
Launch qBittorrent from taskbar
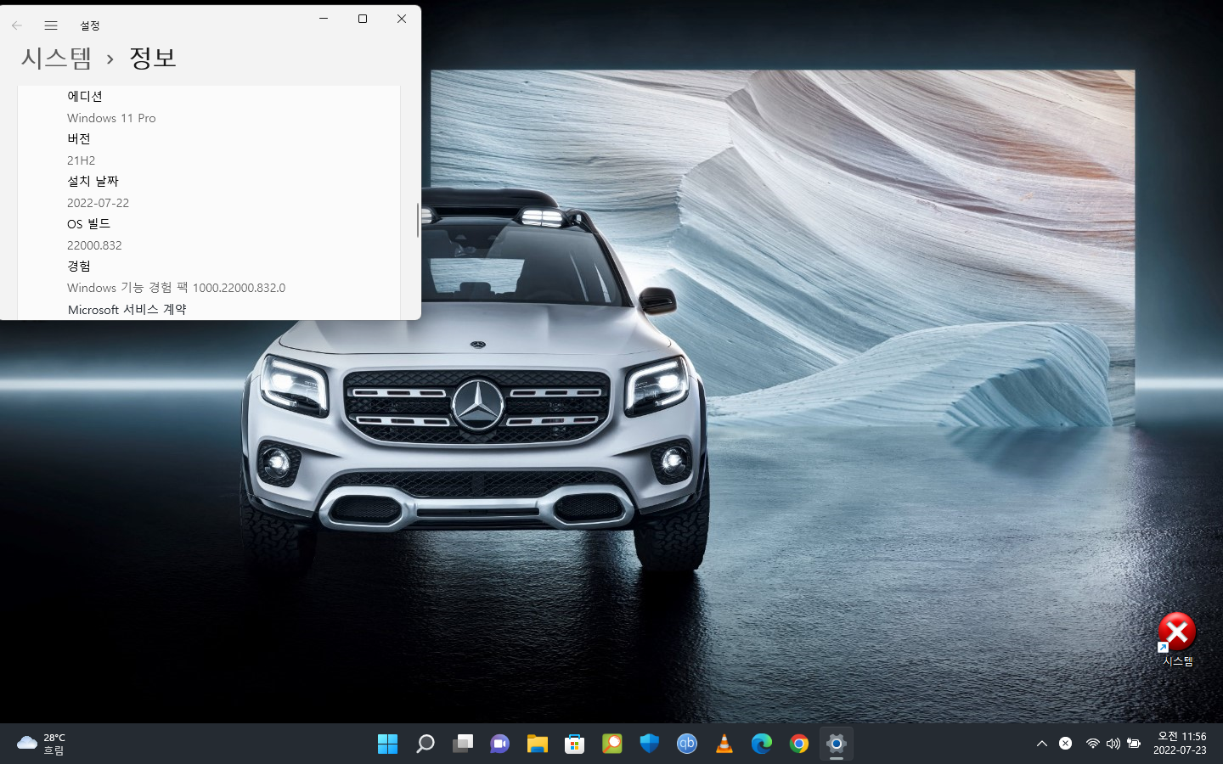coord(687,744)
